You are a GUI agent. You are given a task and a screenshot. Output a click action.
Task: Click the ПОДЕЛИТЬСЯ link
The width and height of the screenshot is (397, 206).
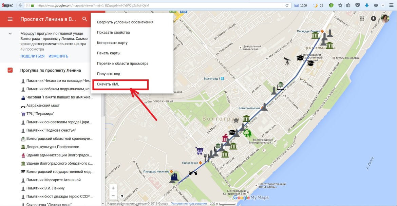(32, 56)
